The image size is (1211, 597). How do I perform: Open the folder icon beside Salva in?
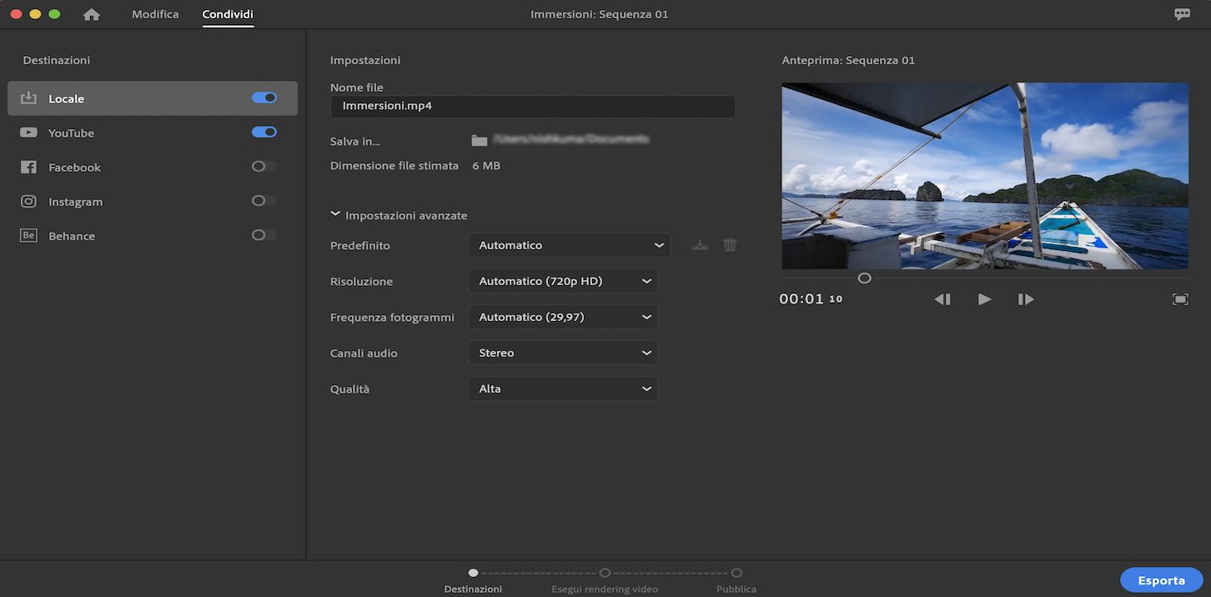tap(480, 139)
